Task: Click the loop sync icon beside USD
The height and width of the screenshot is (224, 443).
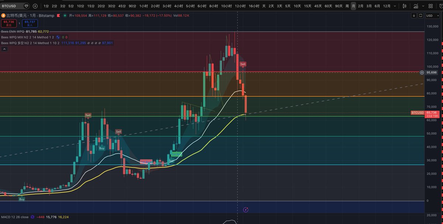Action: [x=420, y=16]
